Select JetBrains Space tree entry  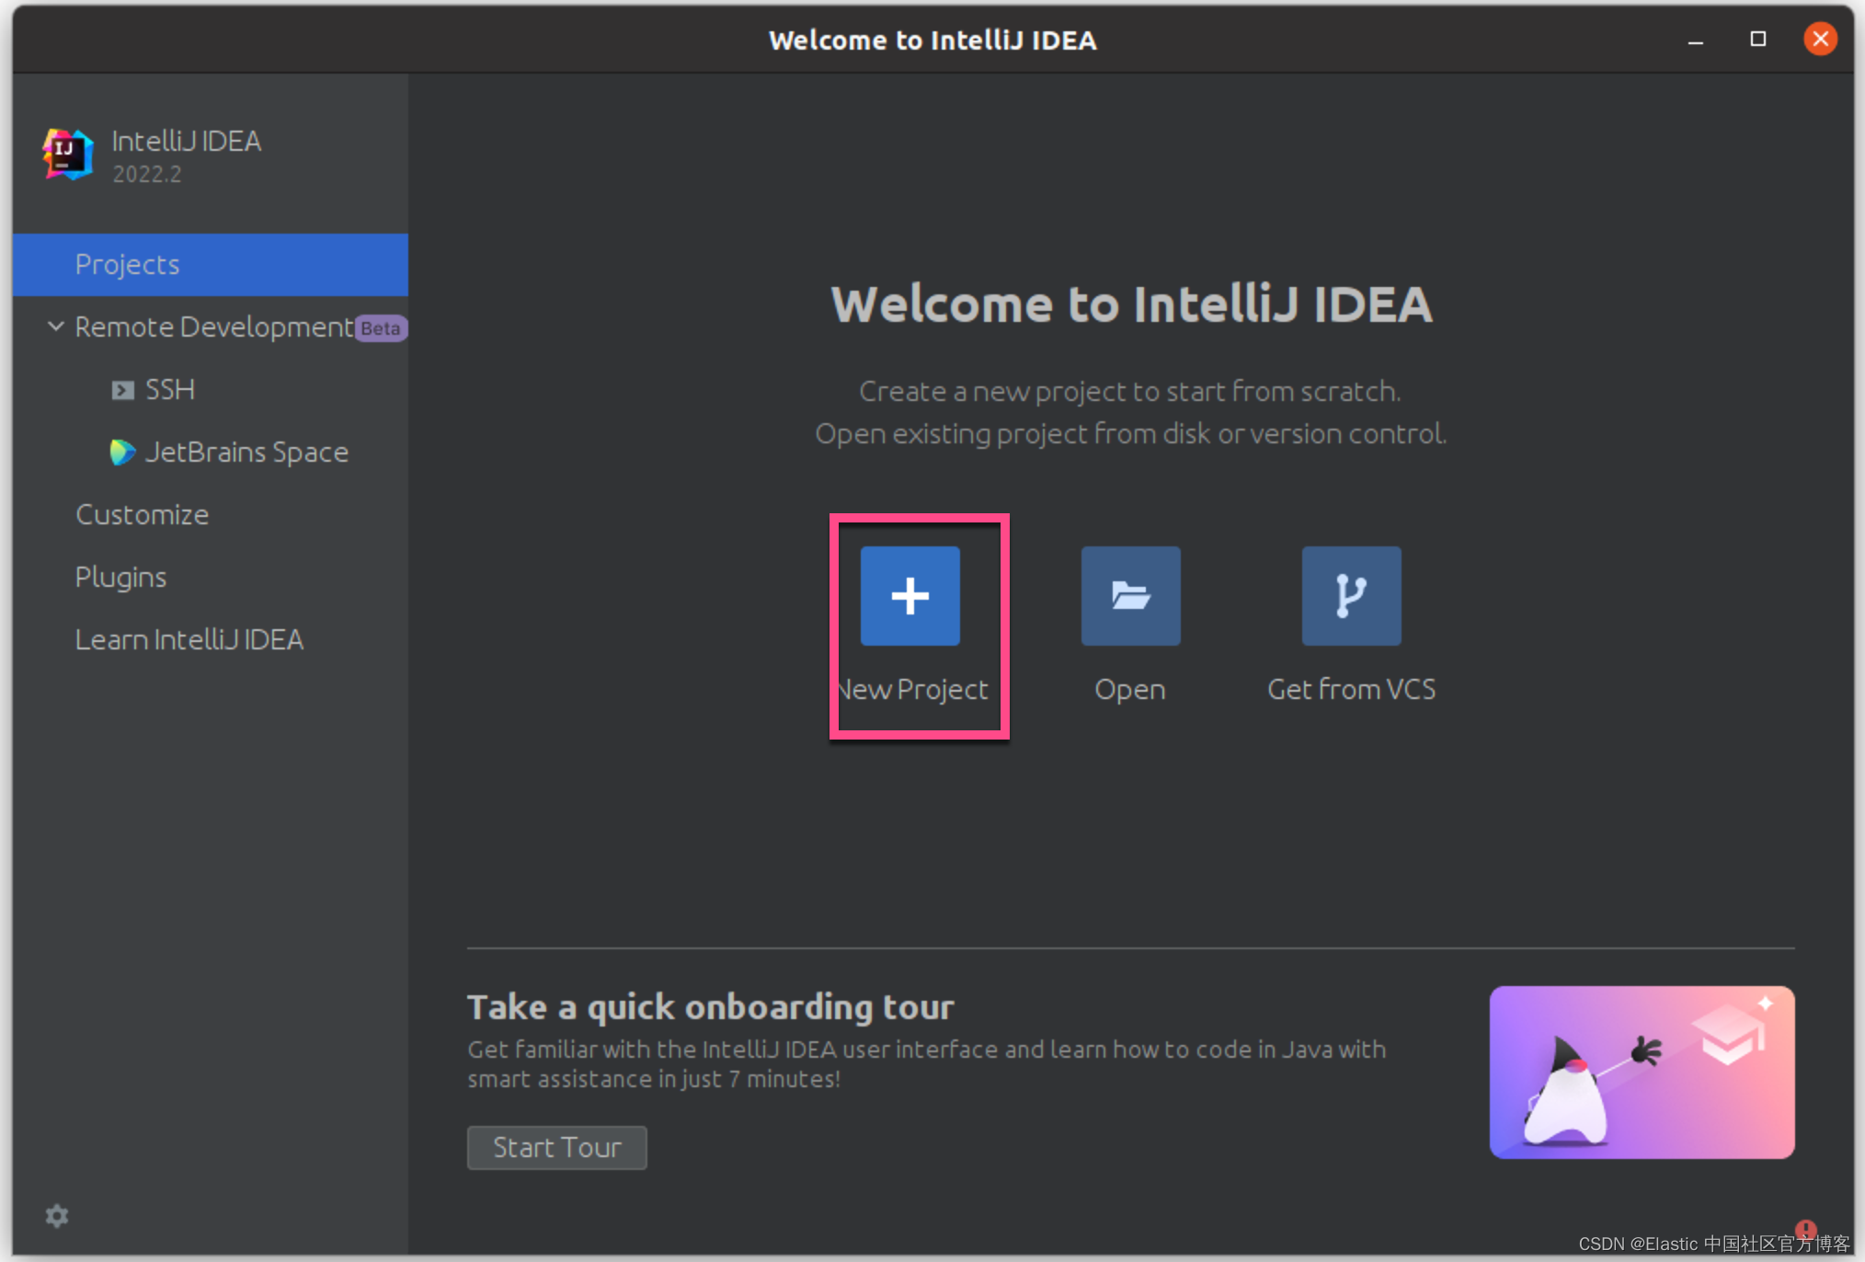click(246, 453)
